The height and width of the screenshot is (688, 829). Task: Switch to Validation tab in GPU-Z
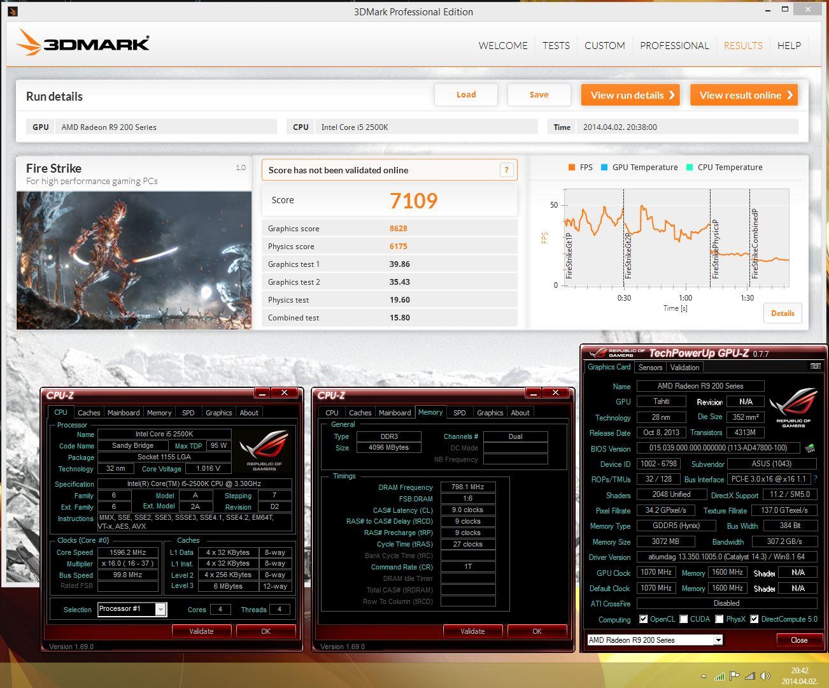tap(684, 368)
